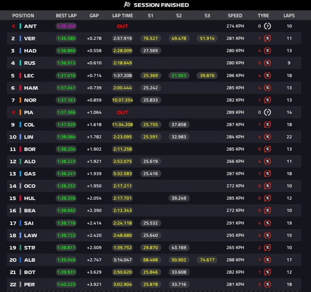Select lap time 5:32.583 for GAS
The height and width of the screenshot is (292, 311).
122,174
